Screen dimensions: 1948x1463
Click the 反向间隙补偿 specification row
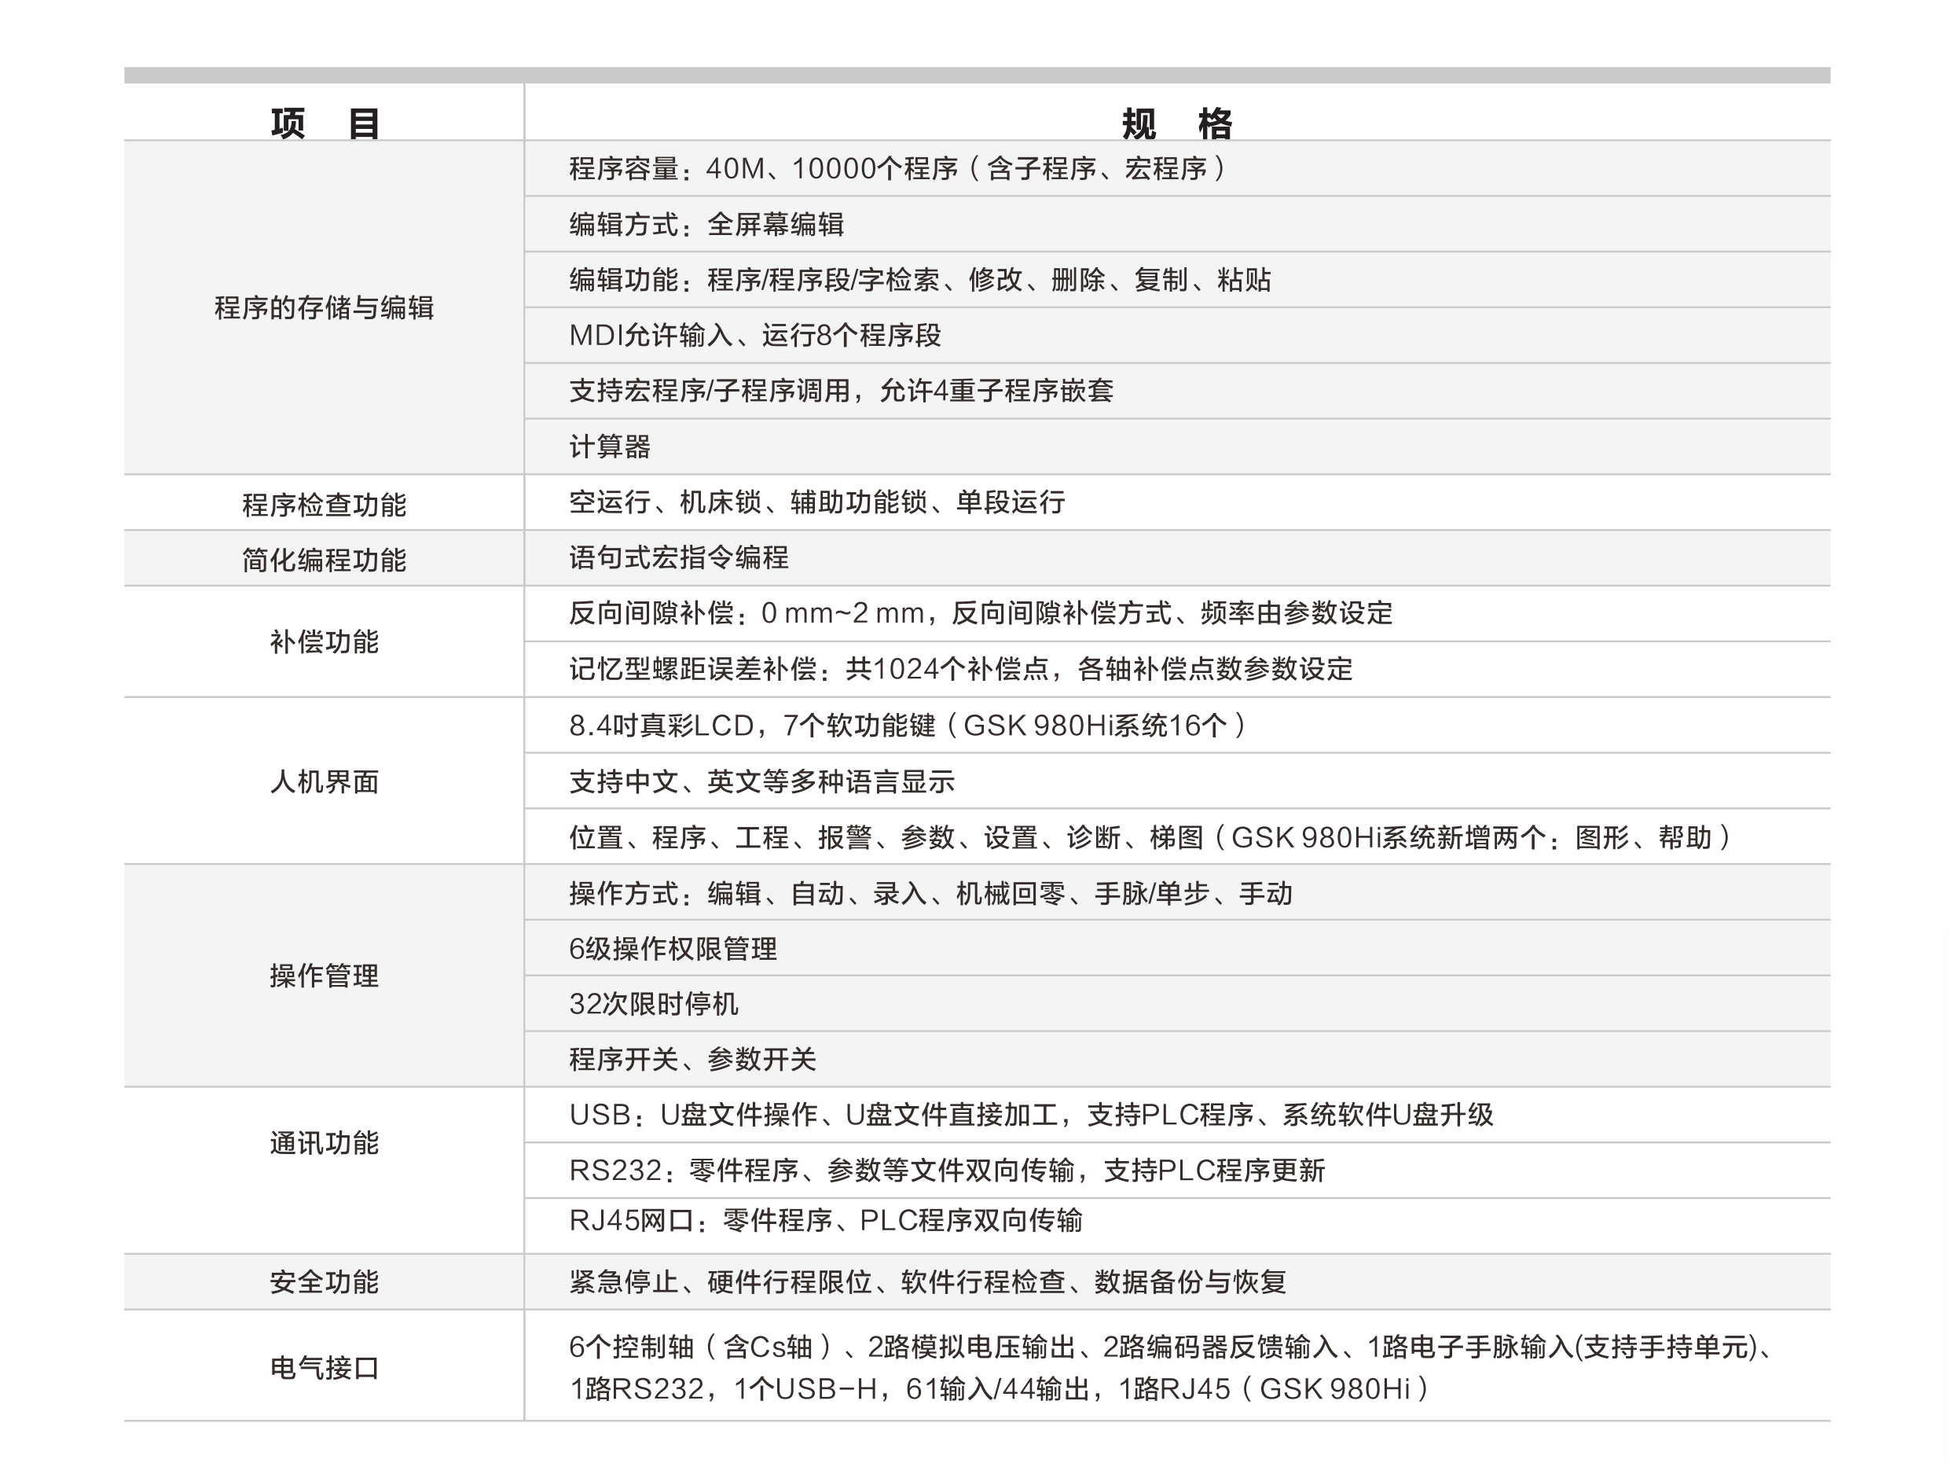pos(980,613)
